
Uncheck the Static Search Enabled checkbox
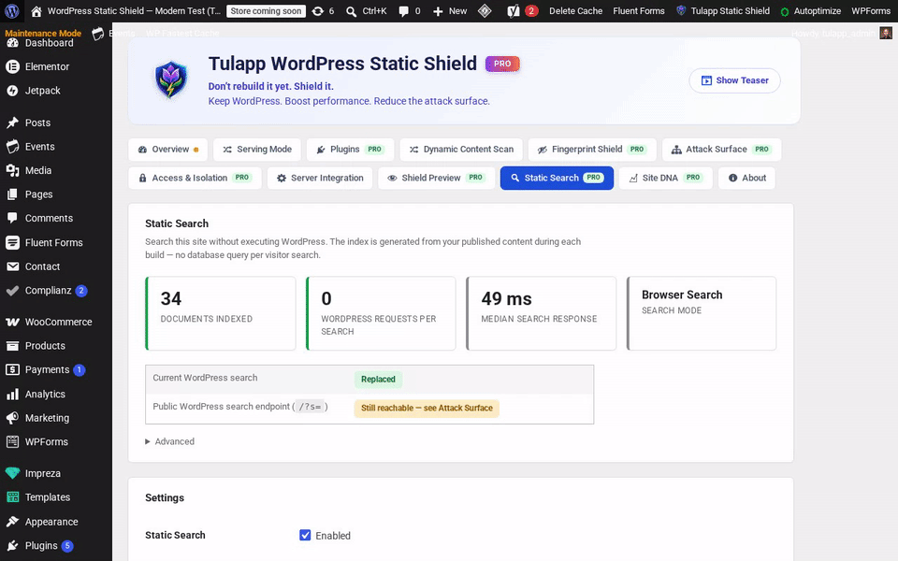(x=305, y=535)
